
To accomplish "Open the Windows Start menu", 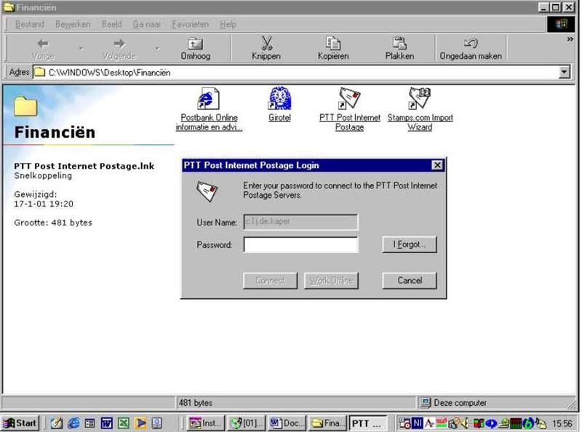I will (x=20, y=423).
